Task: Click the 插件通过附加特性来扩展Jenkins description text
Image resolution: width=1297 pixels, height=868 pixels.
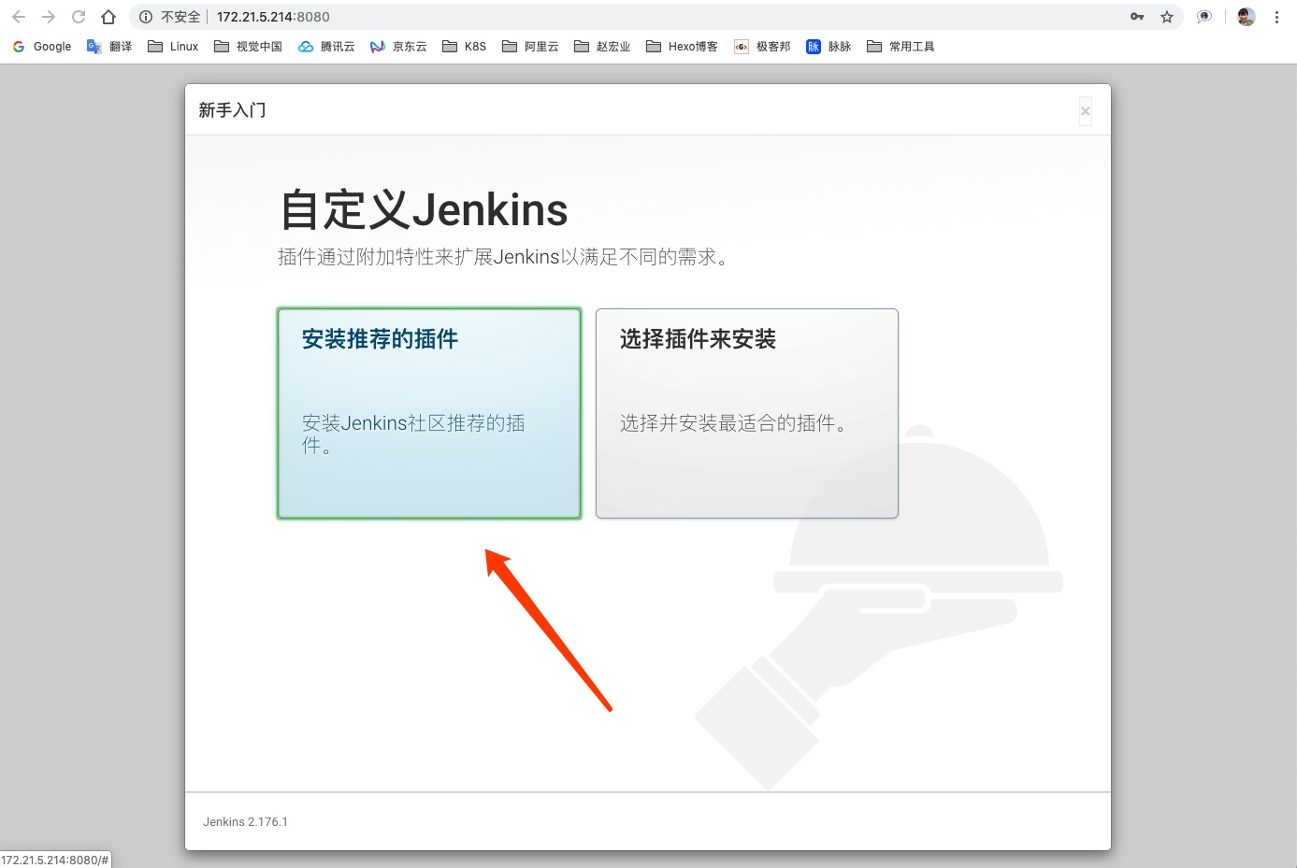Action: click(502, 257)
